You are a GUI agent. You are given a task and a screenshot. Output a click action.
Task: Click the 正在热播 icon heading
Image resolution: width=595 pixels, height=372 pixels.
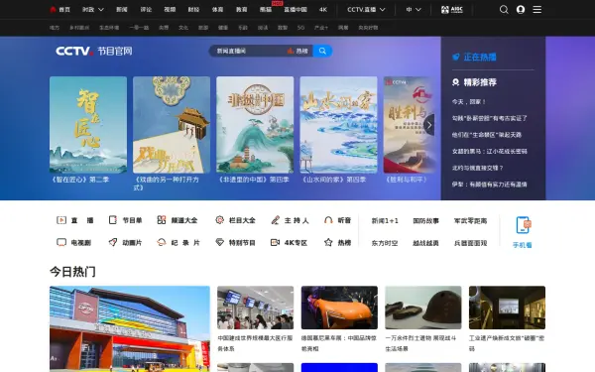tap(456, 57)
